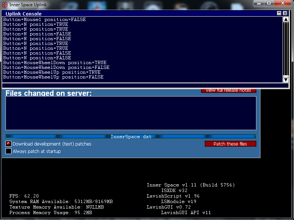Click 'Files changed on server:' heading

[x=49, y=93]
